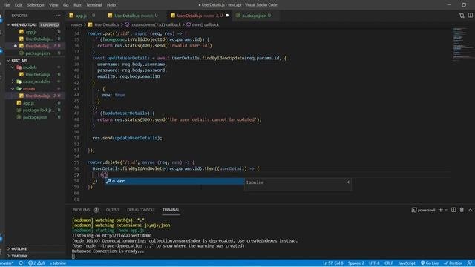Click the editor minimap

coord(462,44)
